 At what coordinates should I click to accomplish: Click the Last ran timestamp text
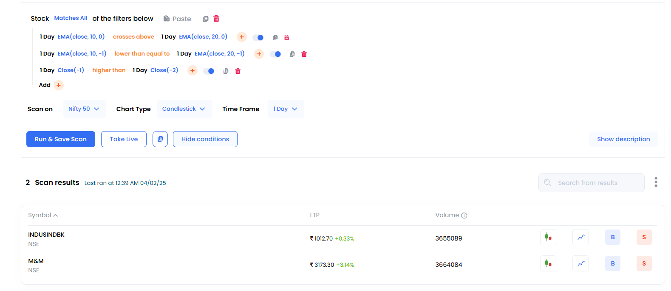(125, 183)
